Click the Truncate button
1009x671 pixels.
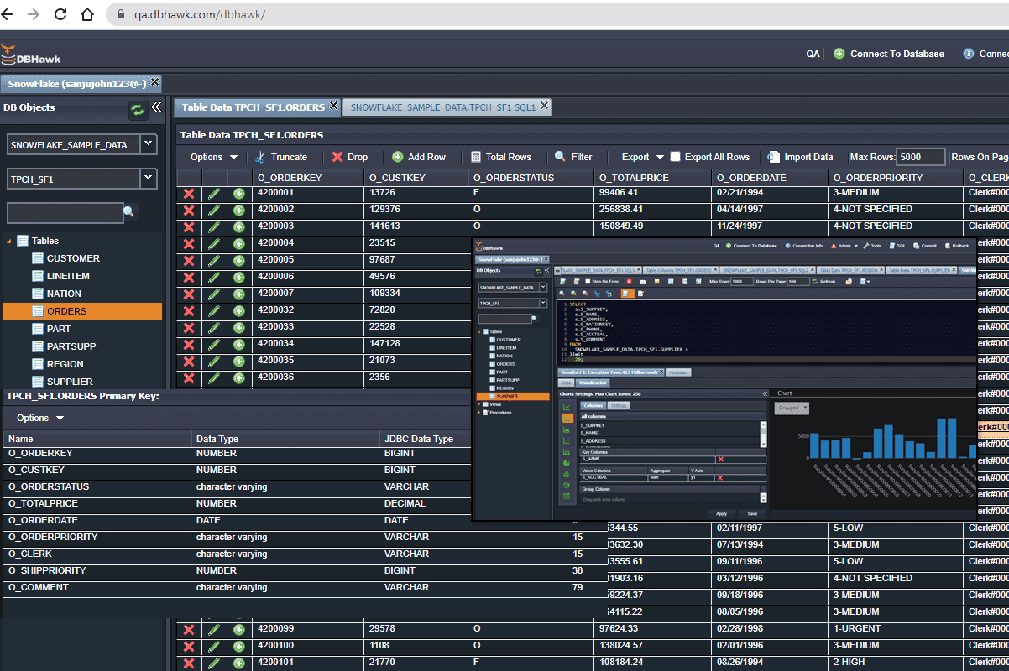coord(281,157)
